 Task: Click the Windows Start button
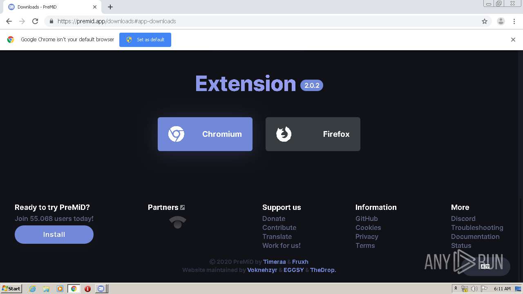click(11, 288)
